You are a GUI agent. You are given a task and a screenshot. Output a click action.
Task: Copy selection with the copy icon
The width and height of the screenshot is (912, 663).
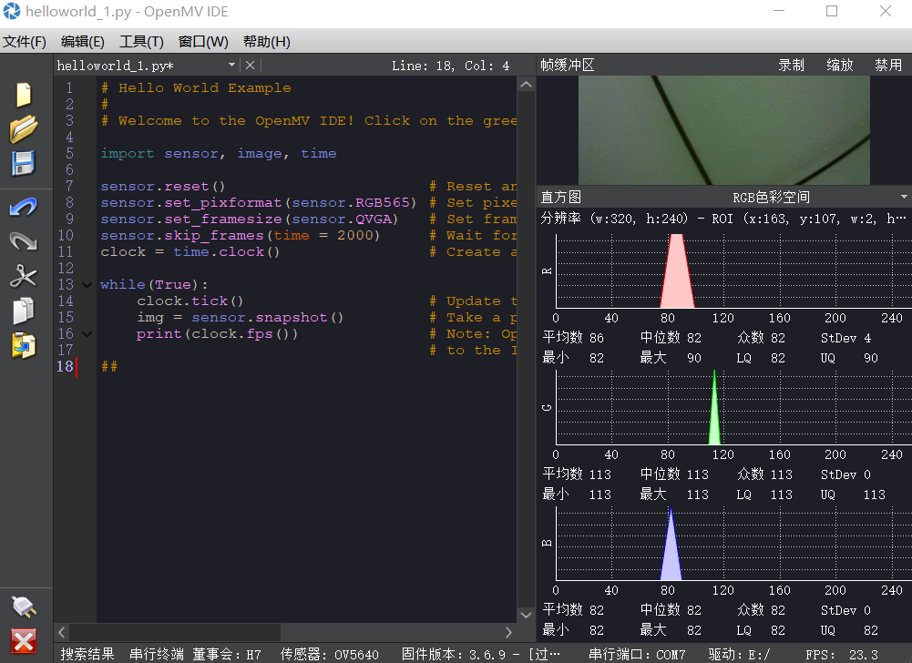pyautogui.click(x=24, y=311)
